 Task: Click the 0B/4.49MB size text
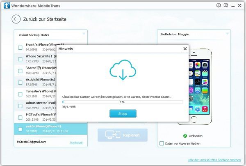tap(68, 107)
